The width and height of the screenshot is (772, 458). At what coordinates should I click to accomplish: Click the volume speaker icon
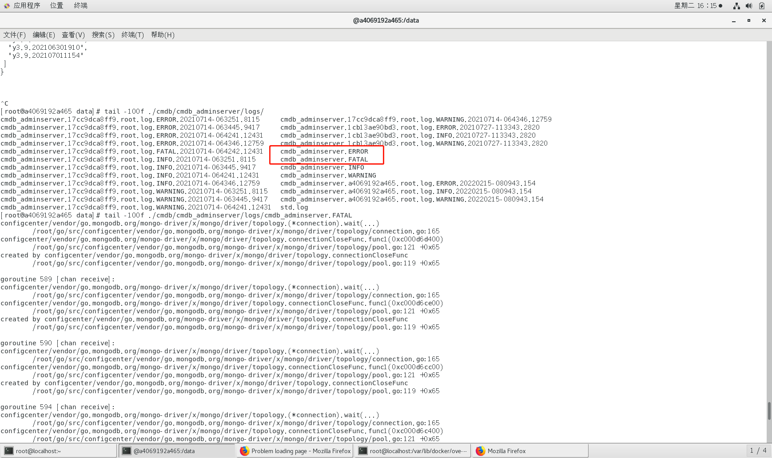pyautogui.click(x=749, y=6)
